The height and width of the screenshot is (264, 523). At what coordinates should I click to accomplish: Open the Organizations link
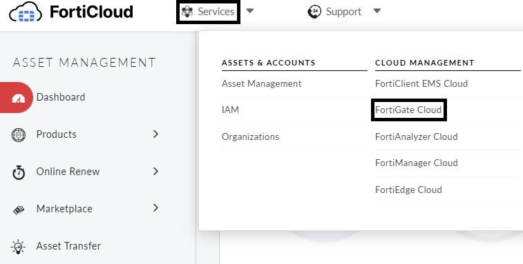(x=250, y=137)
